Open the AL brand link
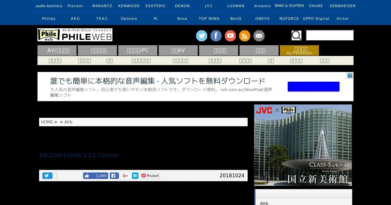 point(156,19)
